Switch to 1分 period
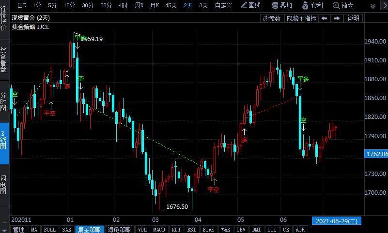The height and width of the screenshot is (233, 388). click(37, 5)
